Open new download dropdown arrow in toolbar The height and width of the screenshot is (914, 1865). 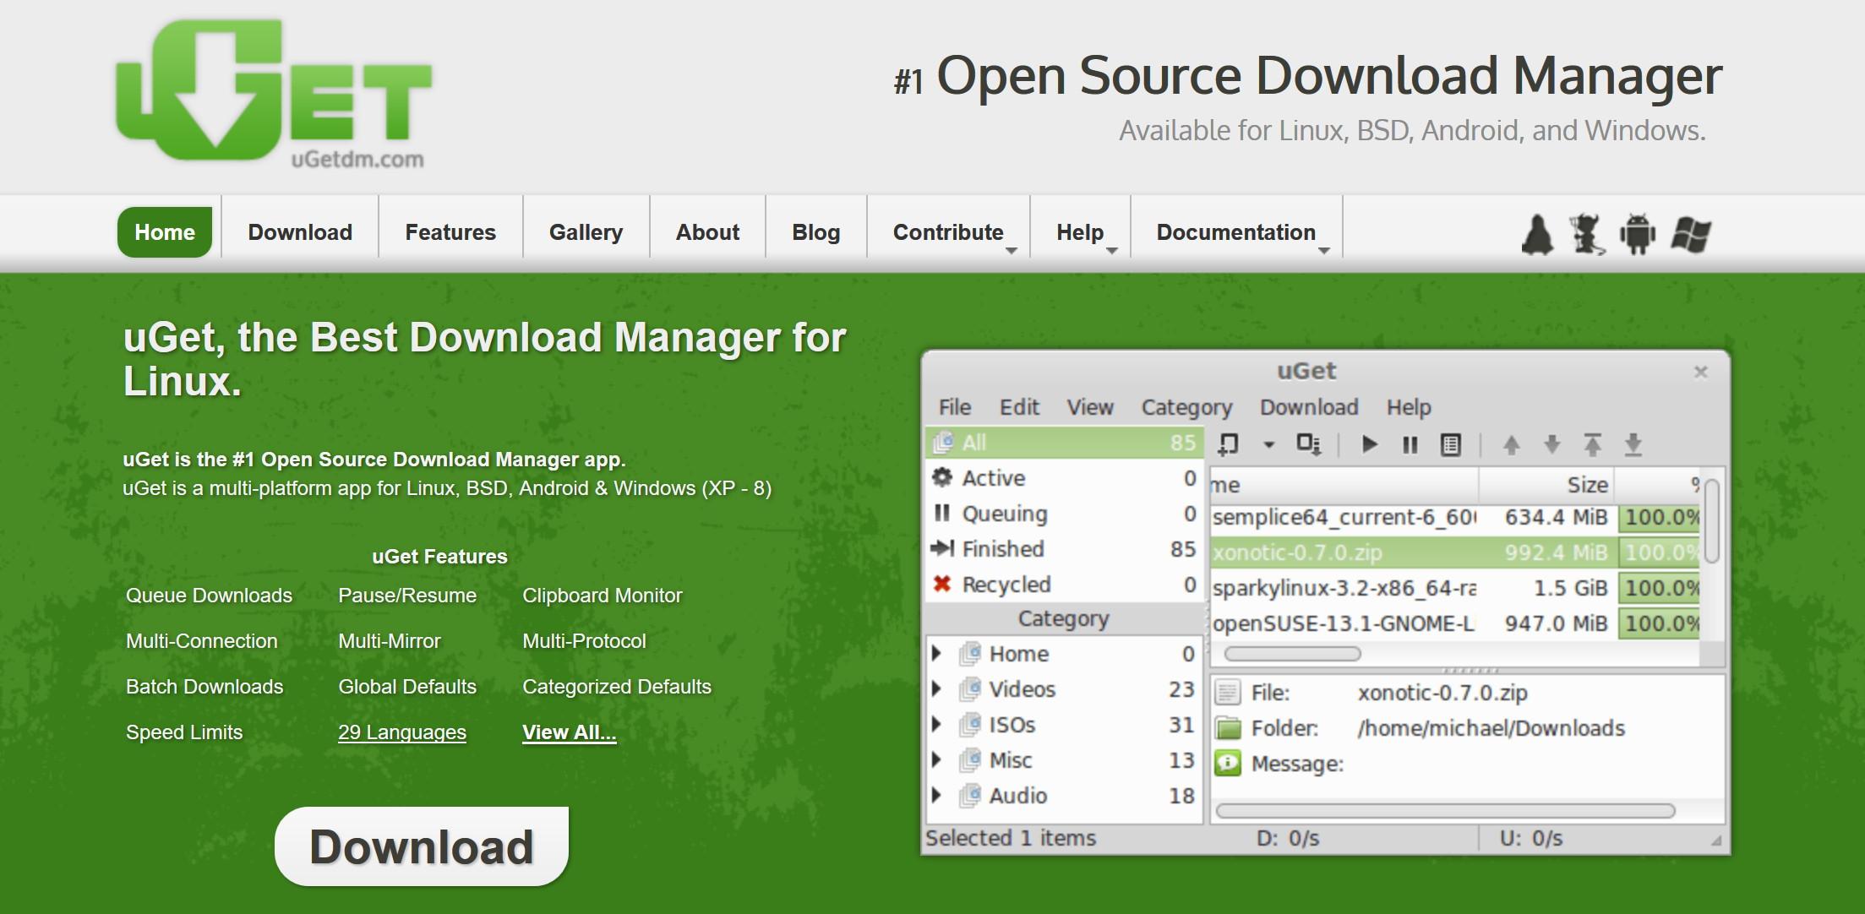point(1268,444)
